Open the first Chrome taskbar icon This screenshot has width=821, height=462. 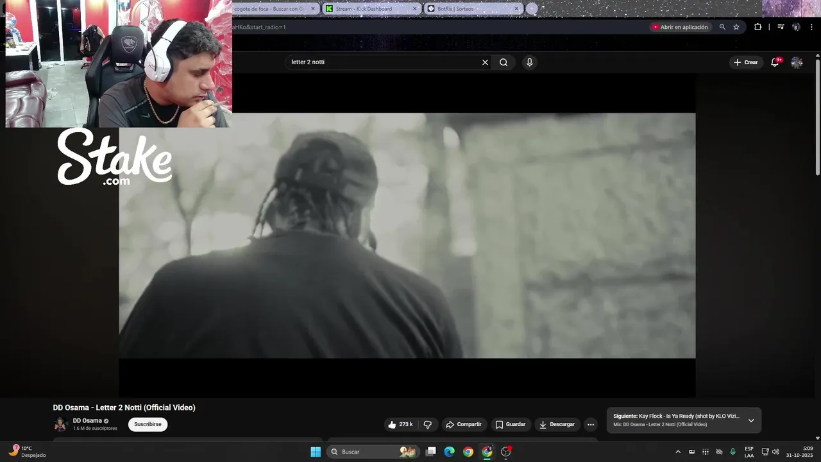468,452
